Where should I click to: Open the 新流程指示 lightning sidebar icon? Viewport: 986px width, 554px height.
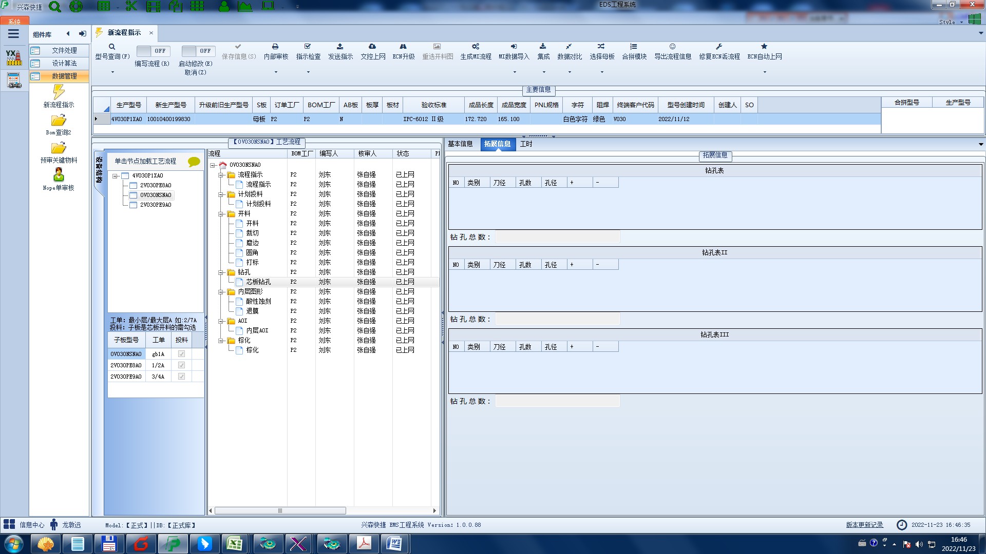[59, 92]
